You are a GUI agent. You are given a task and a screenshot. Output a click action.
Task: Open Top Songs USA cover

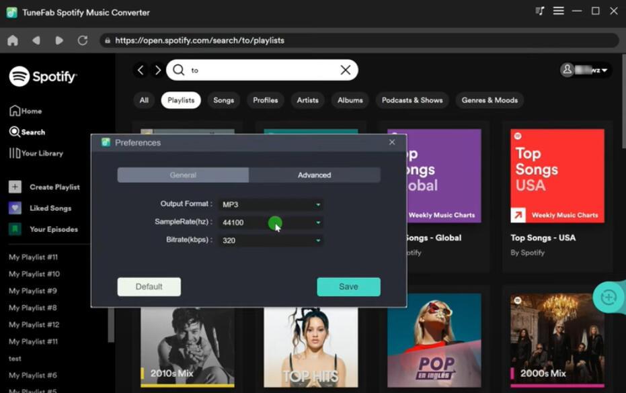(x=557, y=175)
